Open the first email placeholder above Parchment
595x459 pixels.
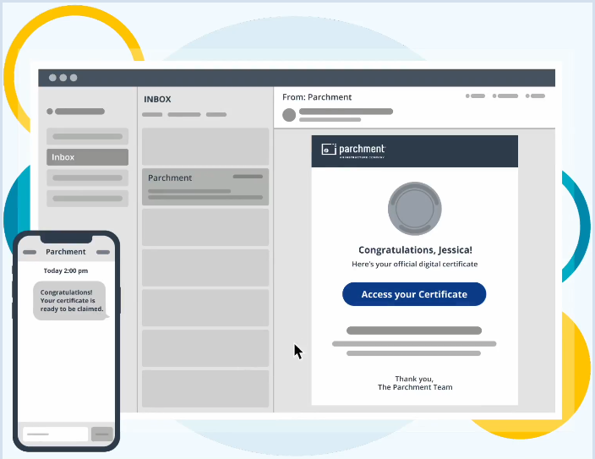pyautogui.click(x=205, y=146)
